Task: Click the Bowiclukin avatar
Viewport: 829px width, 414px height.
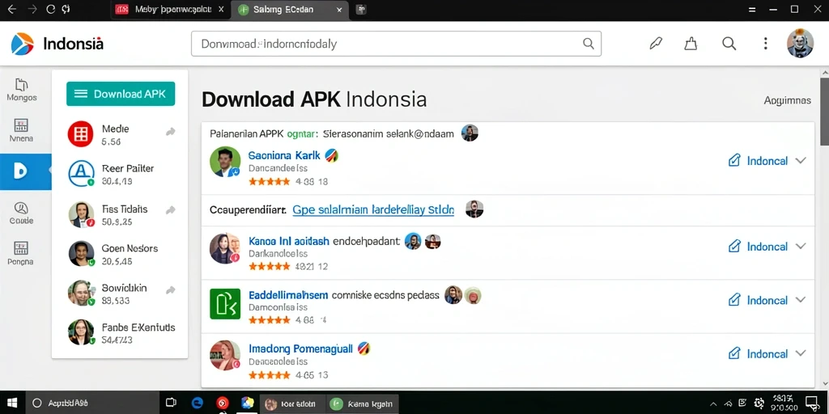Action: coord(81,293)
